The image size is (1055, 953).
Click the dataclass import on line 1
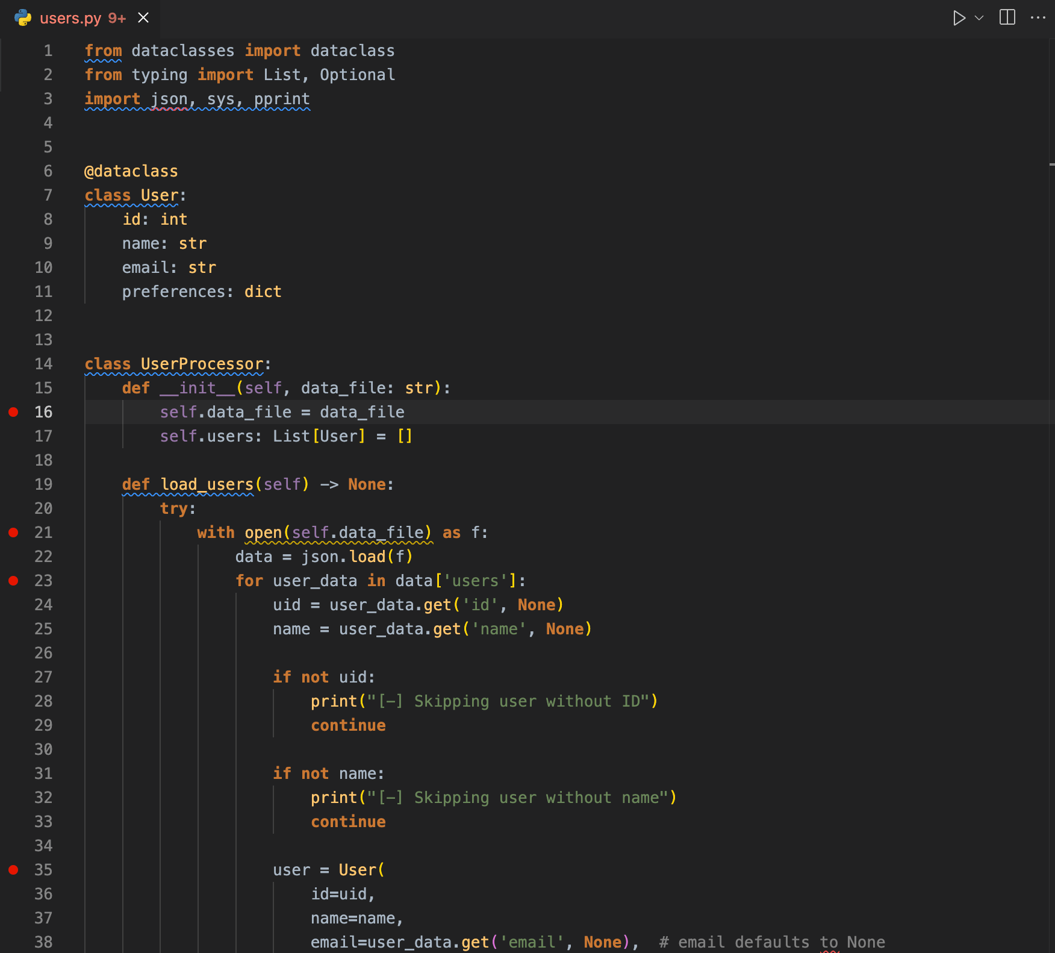pos(352,51)
